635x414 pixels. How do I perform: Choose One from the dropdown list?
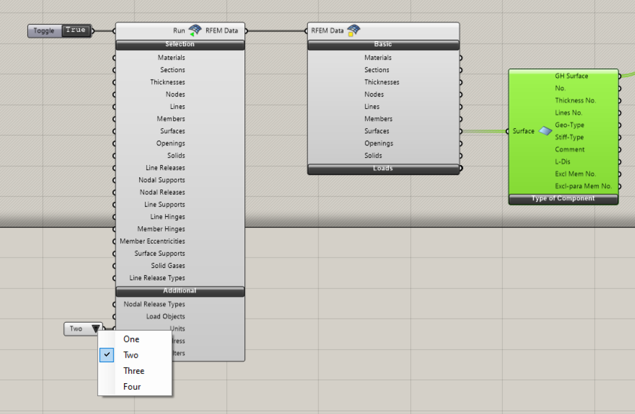click(x=131, y=339)
